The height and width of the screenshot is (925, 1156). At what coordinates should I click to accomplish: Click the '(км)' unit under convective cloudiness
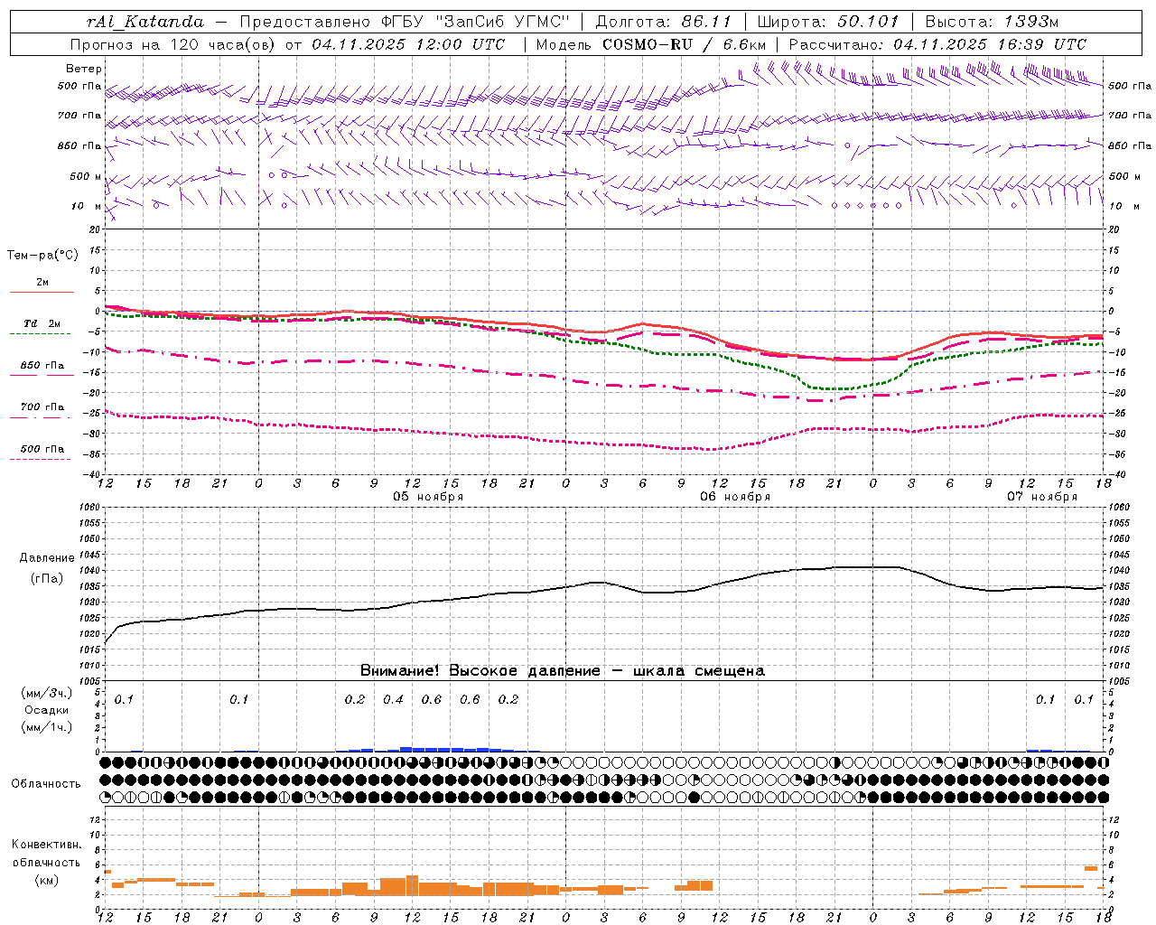pyautogui.click(x=47, y=880)
